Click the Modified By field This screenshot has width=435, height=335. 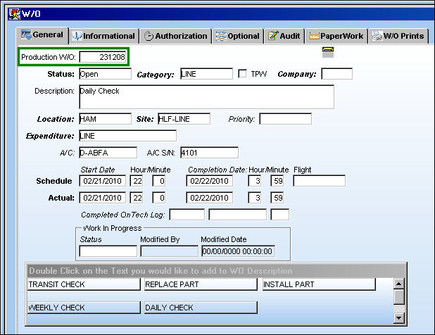[170, 251]
